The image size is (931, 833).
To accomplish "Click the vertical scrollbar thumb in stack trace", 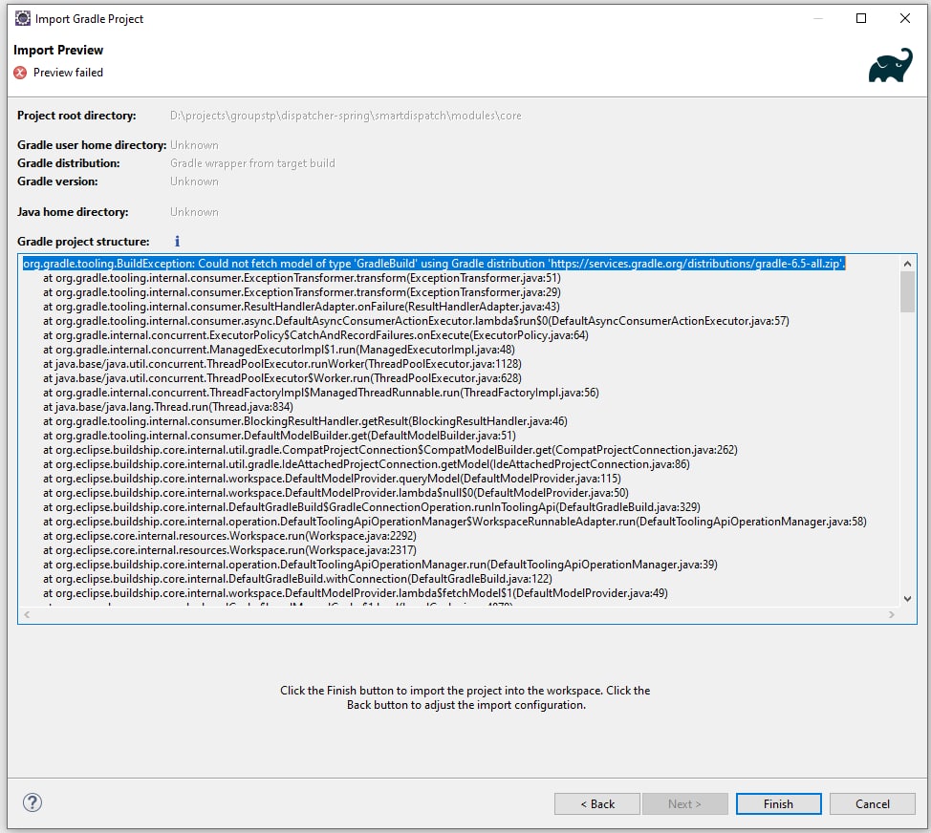I will [907, 292].
